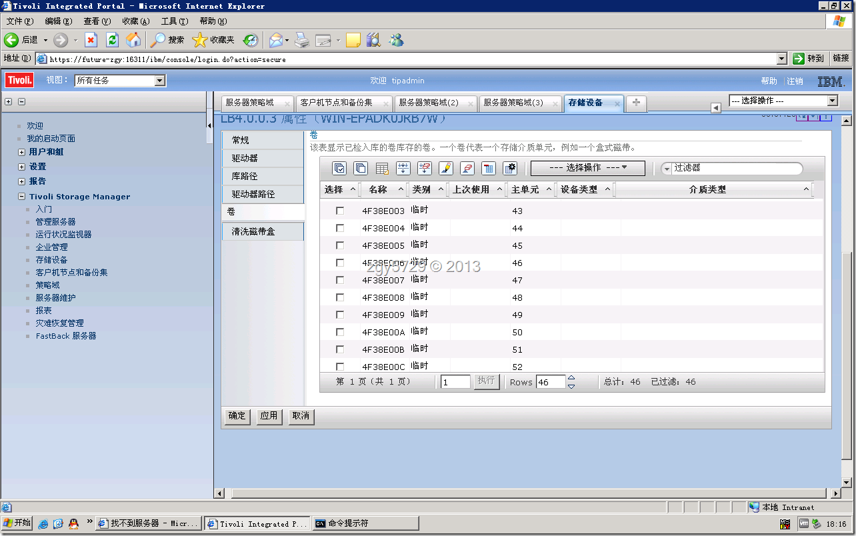Click the 注销 logout link
This screenshot has height=536, width=856.
pyautogui.click(x=795, y=81)
